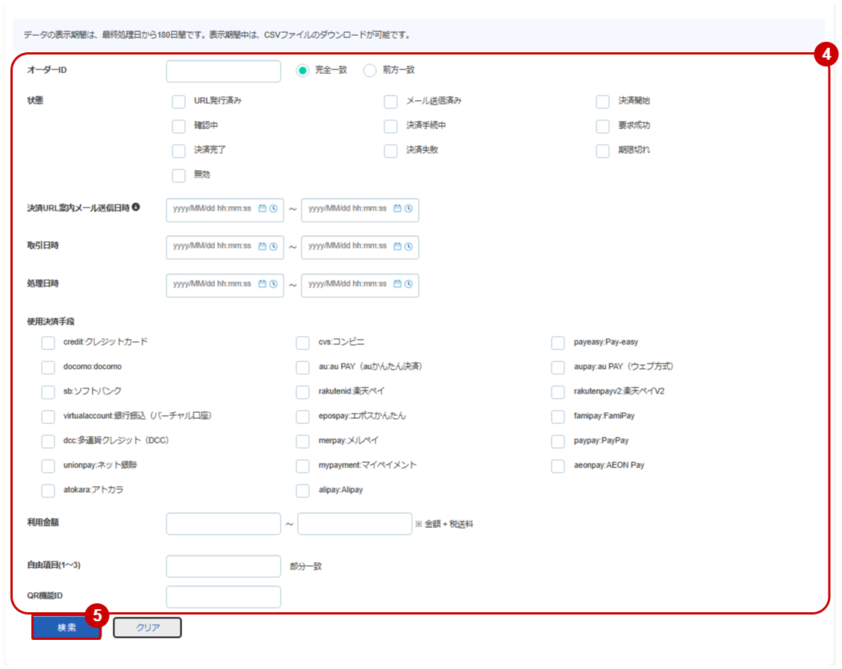Check the docomo:docomo checkbox
This screenshot has width=842, height=669.
[49, 367]
